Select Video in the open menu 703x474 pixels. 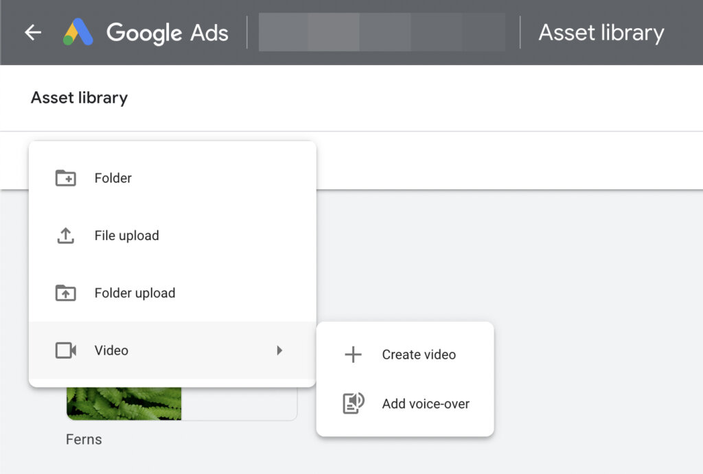tap(111, 350)
